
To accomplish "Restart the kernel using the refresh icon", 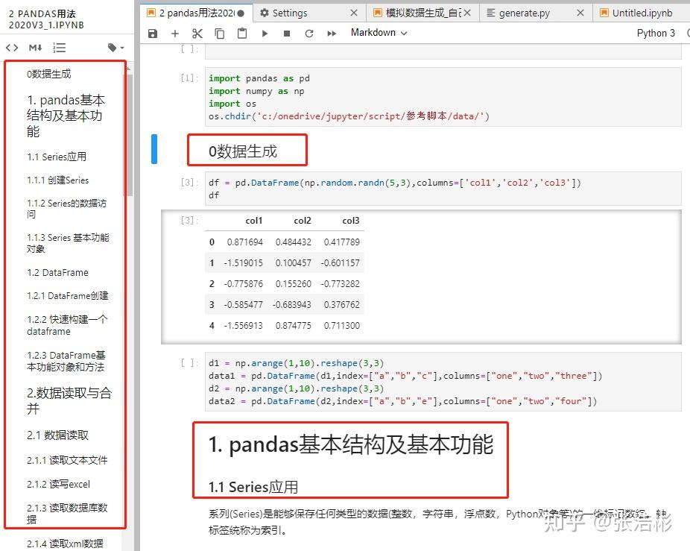I will [308, 33].
